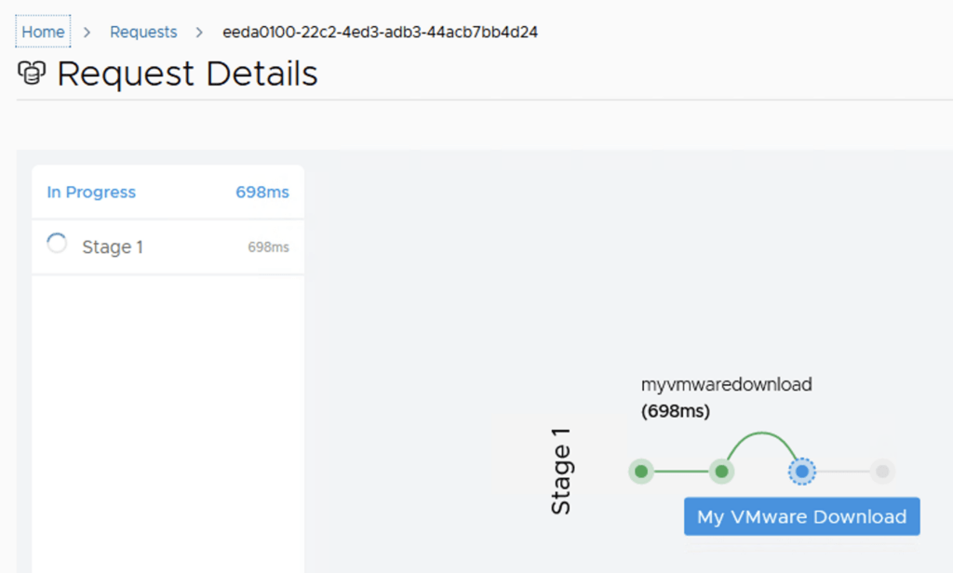Select the second green completed node
Viewport: 953px width, 573px height.
tap(721, 471)
